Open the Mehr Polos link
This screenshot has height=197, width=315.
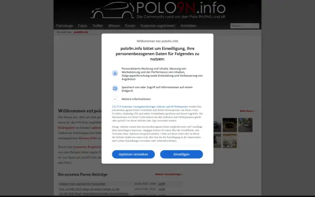click(247, 111)
